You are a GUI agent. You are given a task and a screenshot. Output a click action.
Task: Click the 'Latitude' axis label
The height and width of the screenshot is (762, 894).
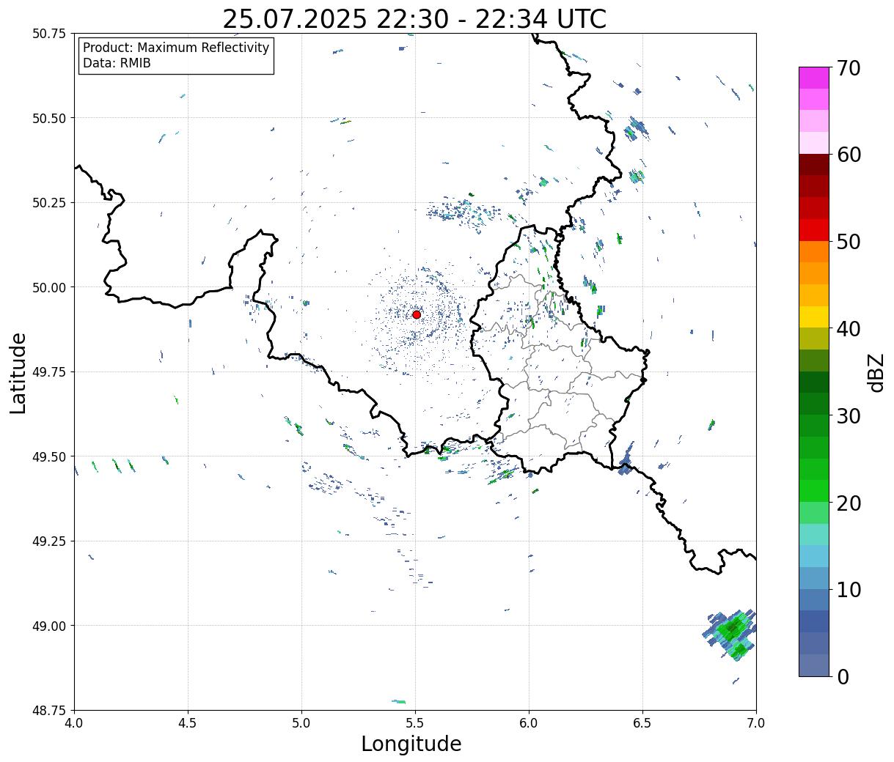(x=18, y=373)
